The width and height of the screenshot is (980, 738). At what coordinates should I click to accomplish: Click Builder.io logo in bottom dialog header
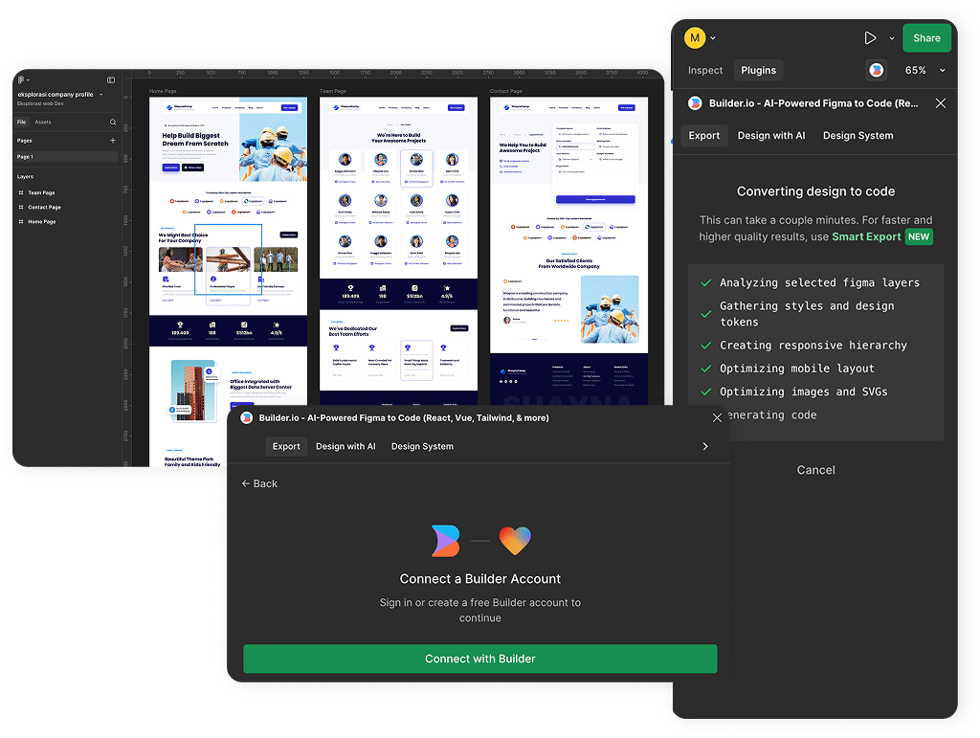[246, 418]
